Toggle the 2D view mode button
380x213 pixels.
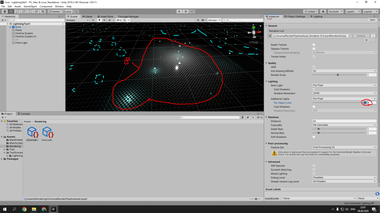click(93, 20)
